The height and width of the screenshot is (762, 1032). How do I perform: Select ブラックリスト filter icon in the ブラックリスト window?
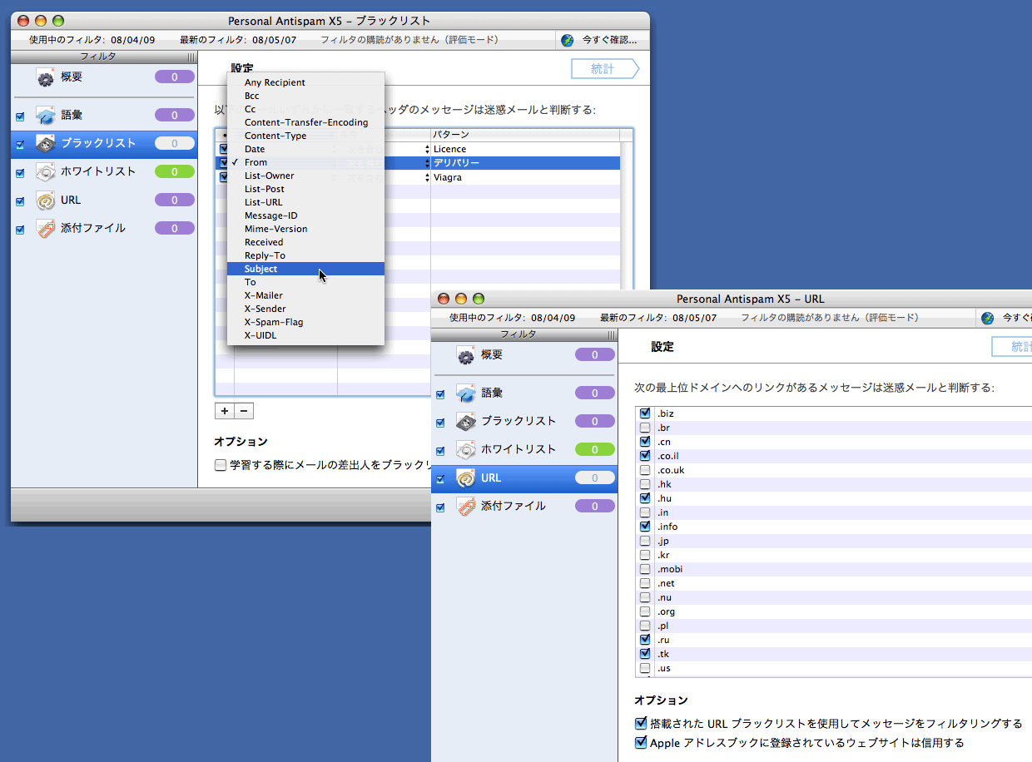pyautogui.click(x=46, y=144)
